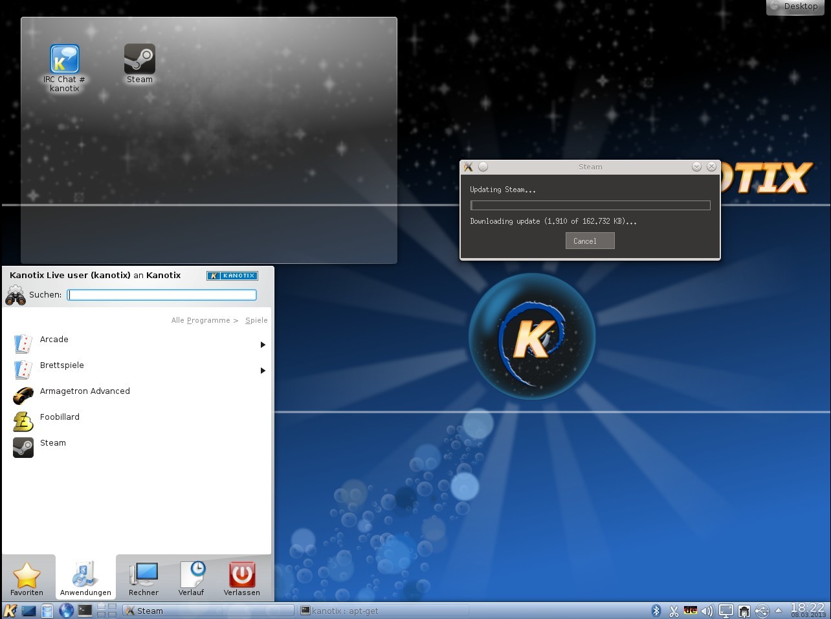Click the Brettspiele category icon
The height and width of the screenshot is (619, 831).
pyautogui.click(x=23, y=369)
